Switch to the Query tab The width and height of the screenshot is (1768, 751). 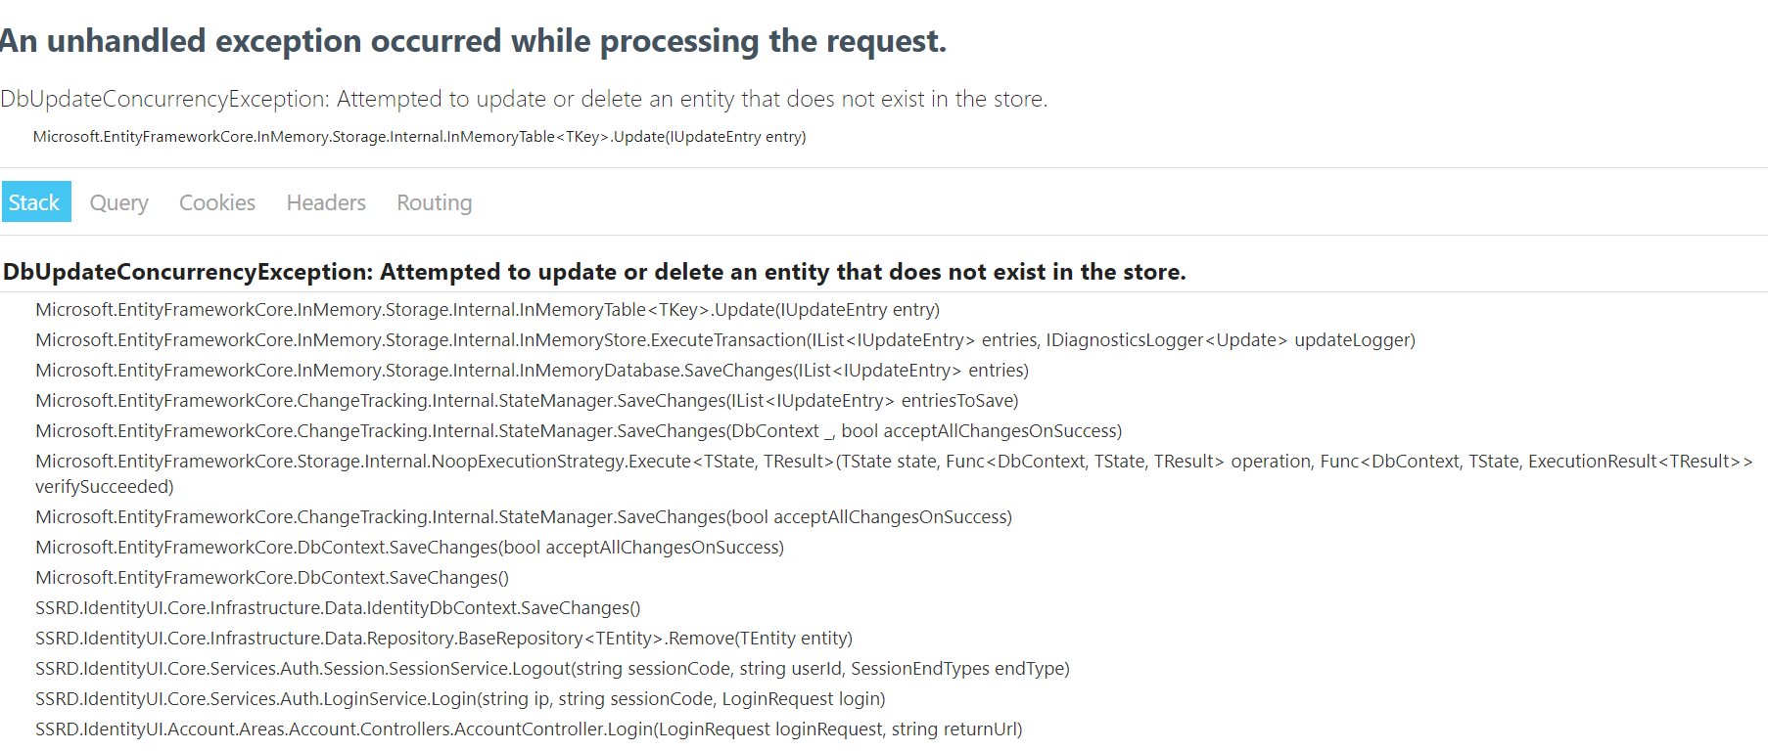[x=118, y=201]
